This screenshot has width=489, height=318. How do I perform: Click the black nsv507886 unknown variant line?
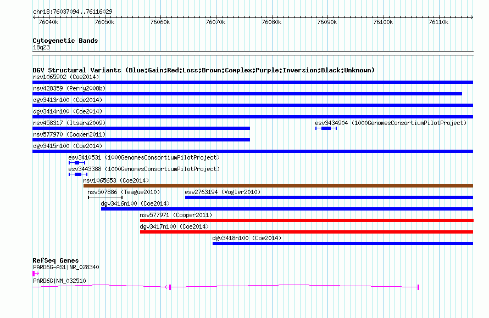(x=105, y=197)
